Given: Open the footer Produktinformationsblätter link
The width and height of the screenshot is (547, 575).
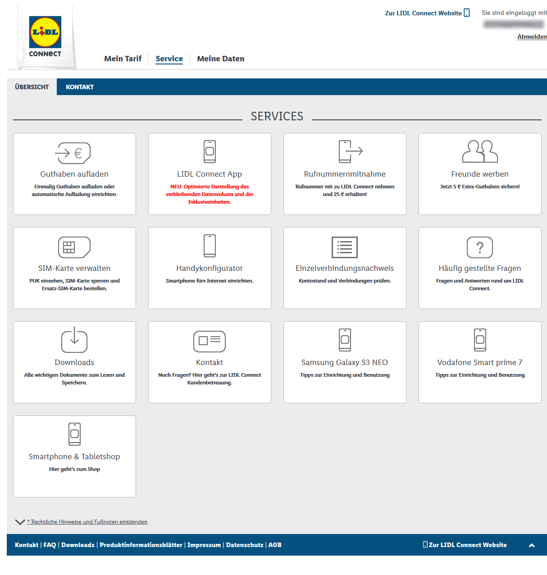Looking at the screenshot, I should point(141,545).
